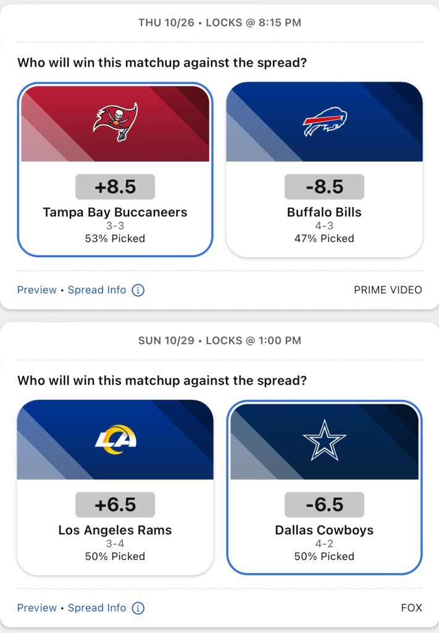439x633 pixels.
Task: Click the +6.5 spread badge
Action: [x=115, y=505]
